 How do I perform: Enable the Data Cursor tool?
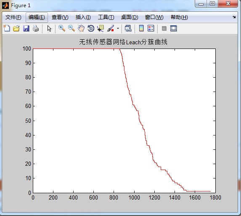pyautogui.click(x=101, y=28)
